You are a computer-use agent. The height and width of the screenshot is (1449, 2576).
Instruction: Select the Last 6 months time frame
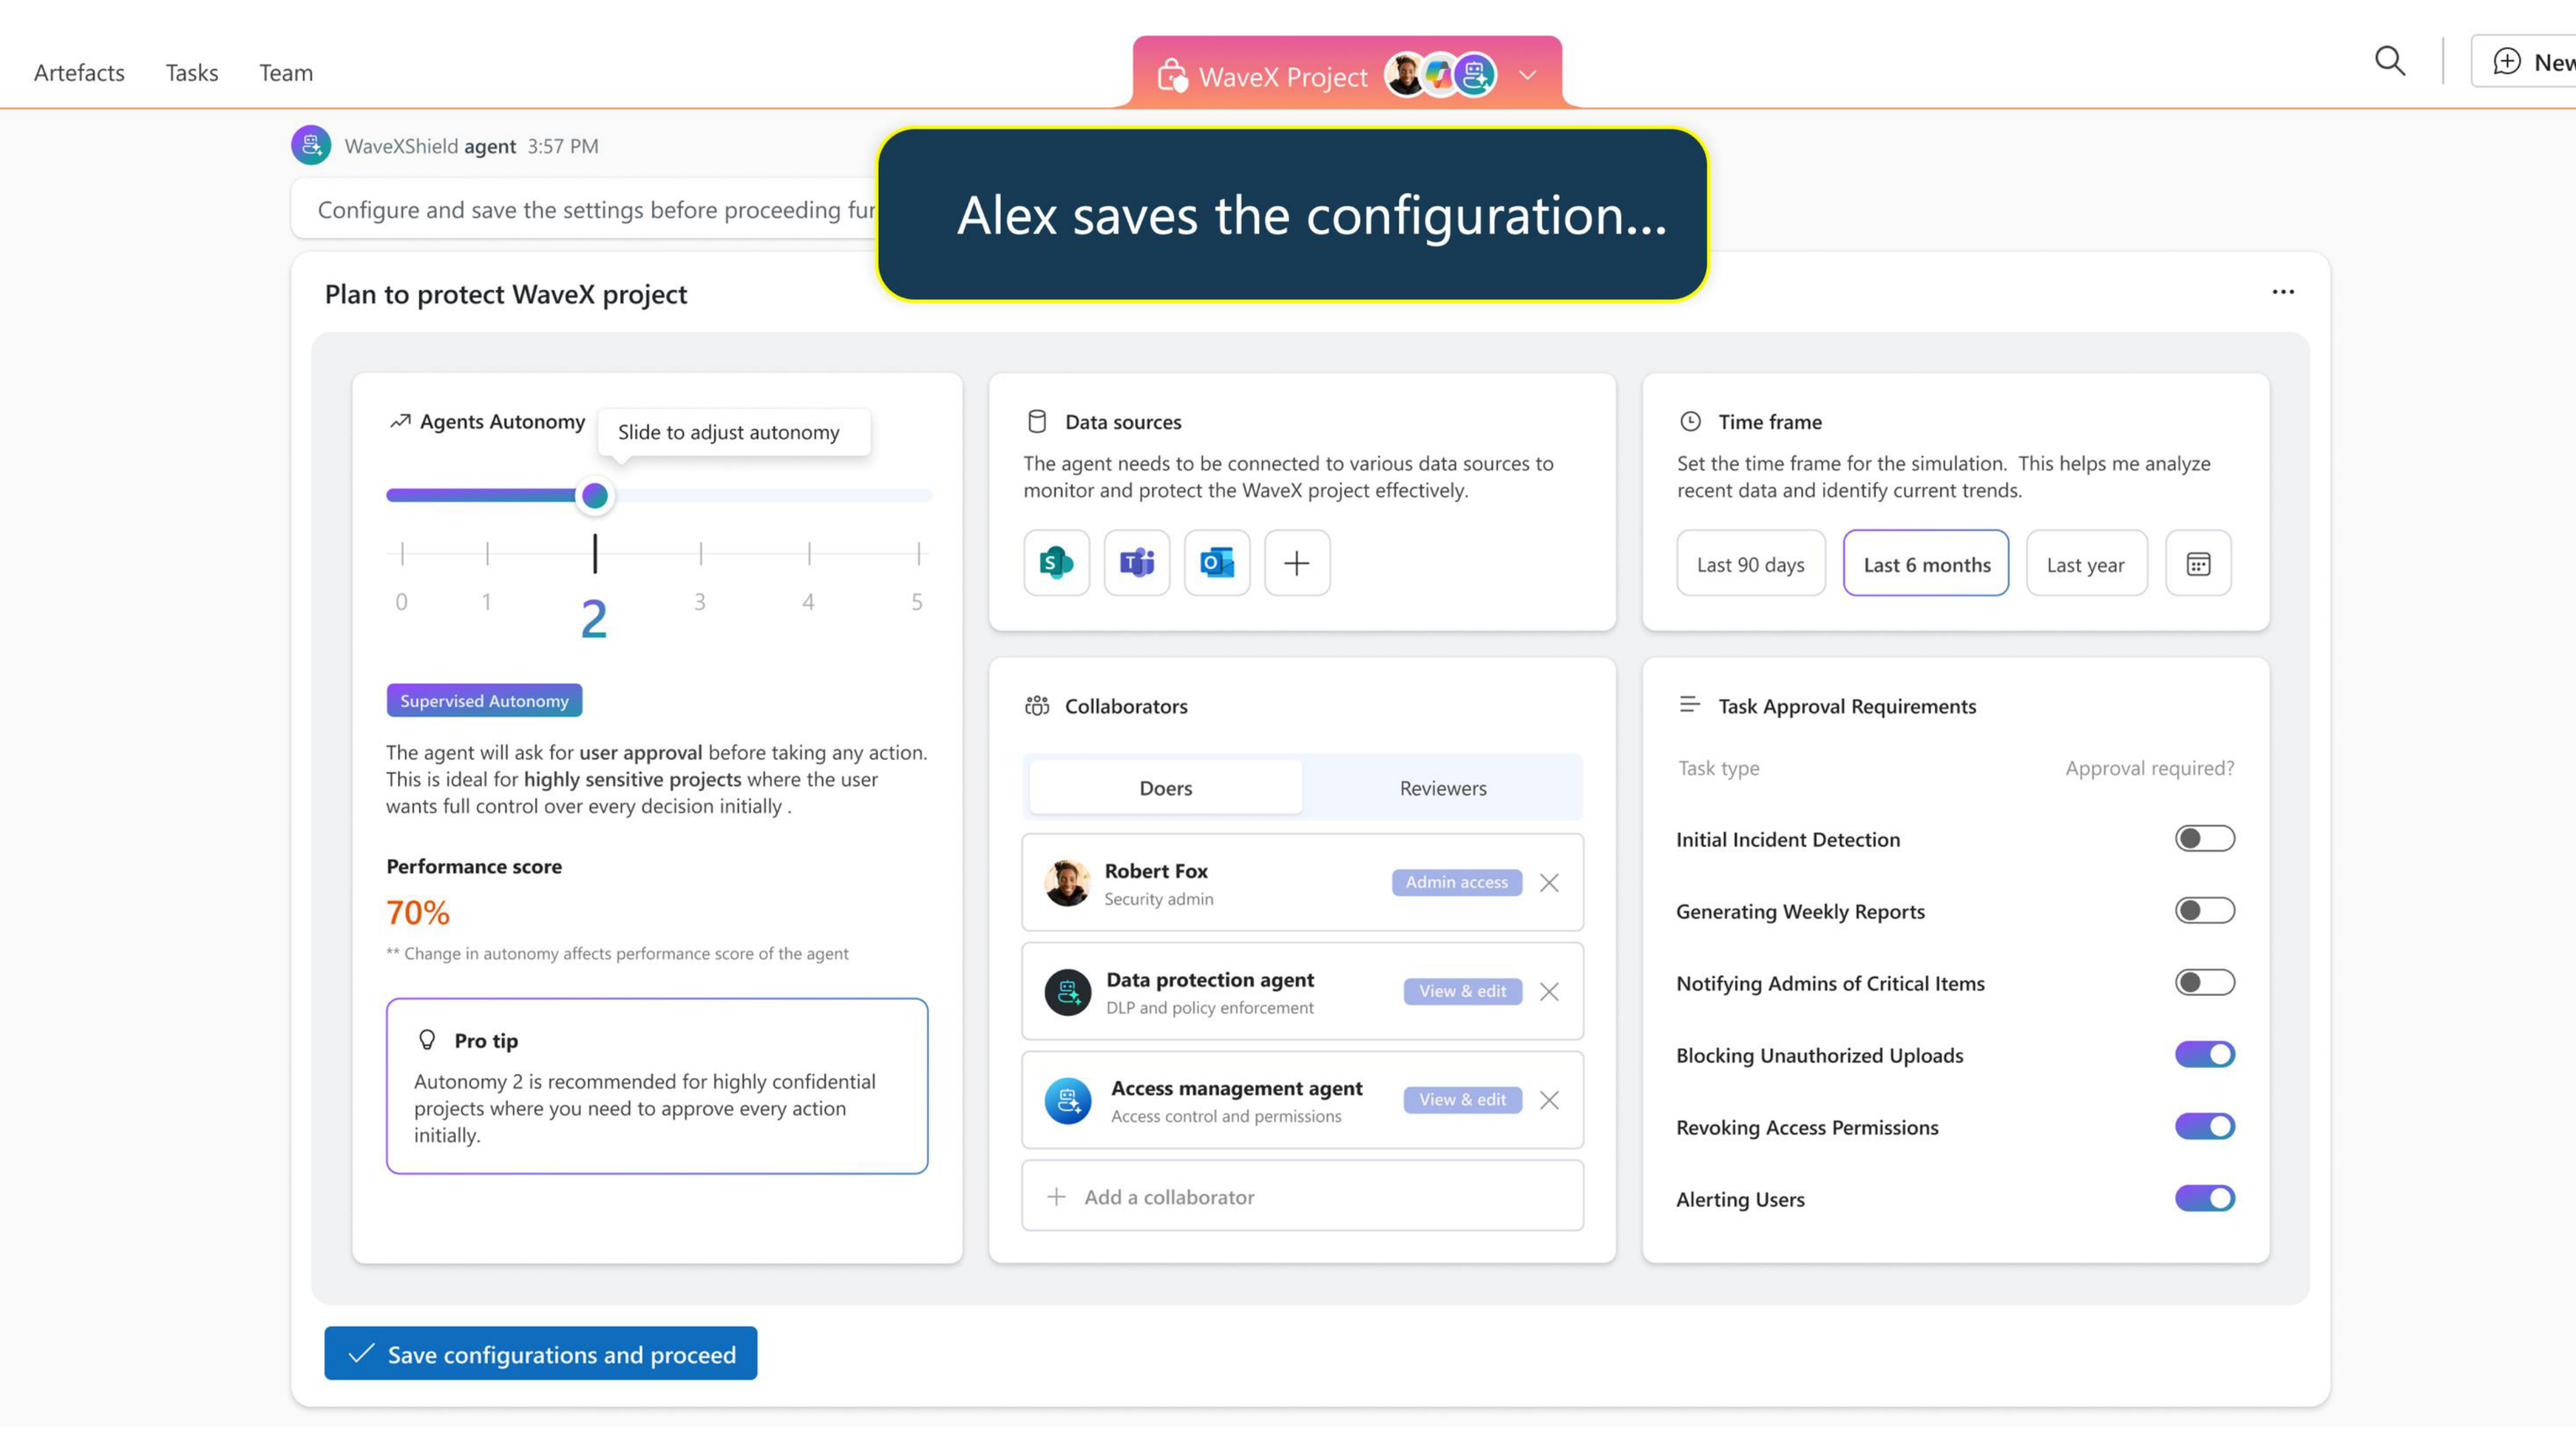1926,563
